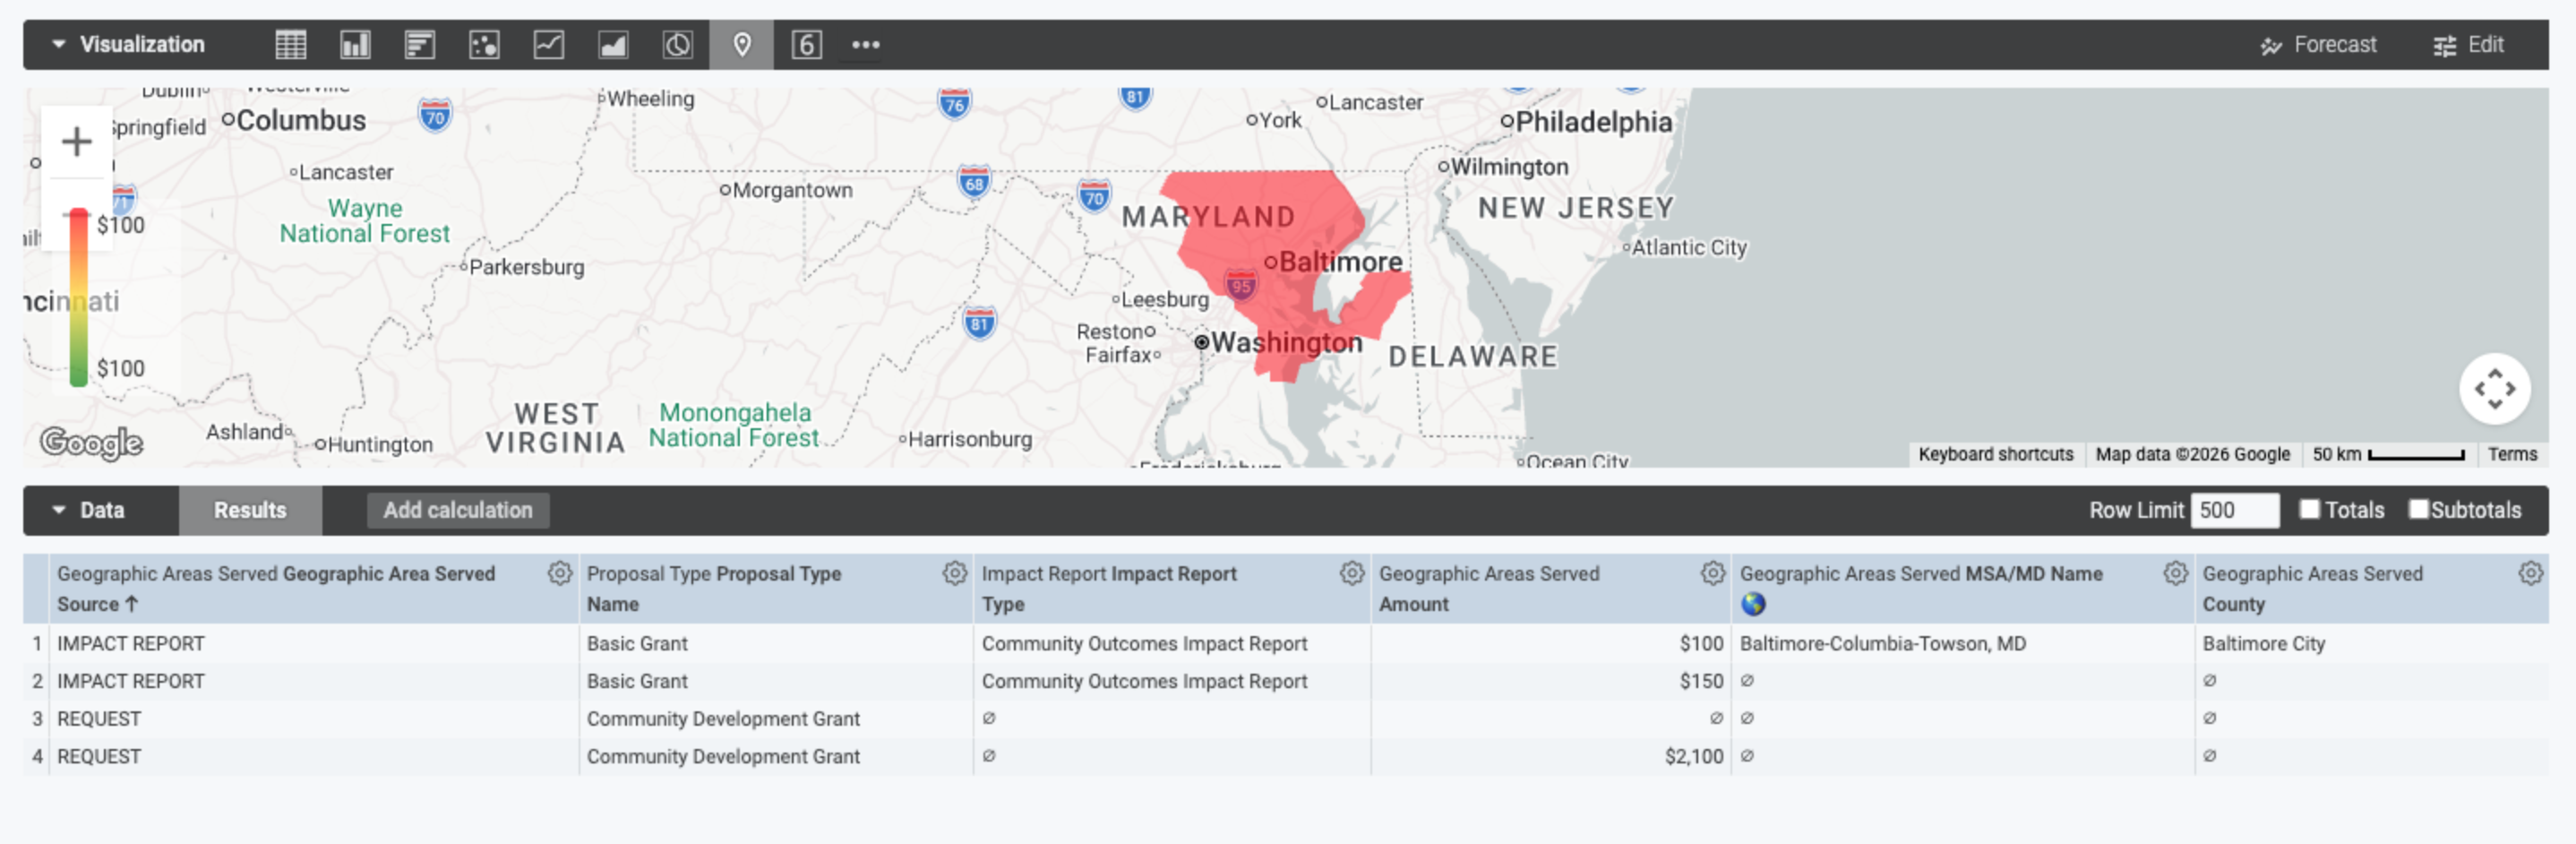The width and height of the screenshot is (2576, 844).
Task: Open more visualization types ellipsis
Action: click(x=865, y=45)
